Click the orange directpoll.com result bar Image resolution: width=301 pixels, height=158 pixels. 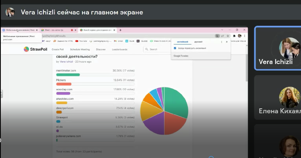click(59, 112)
